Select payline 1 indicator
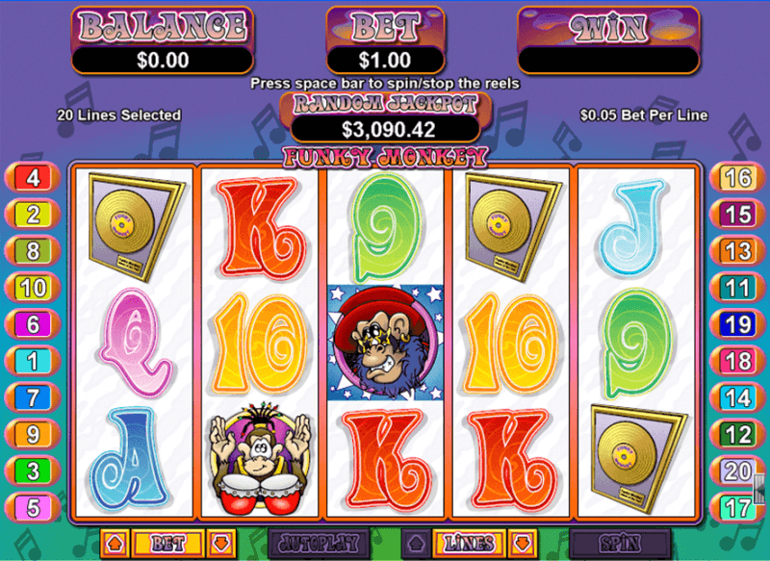The image size is (770, 561). coord(33,361)
